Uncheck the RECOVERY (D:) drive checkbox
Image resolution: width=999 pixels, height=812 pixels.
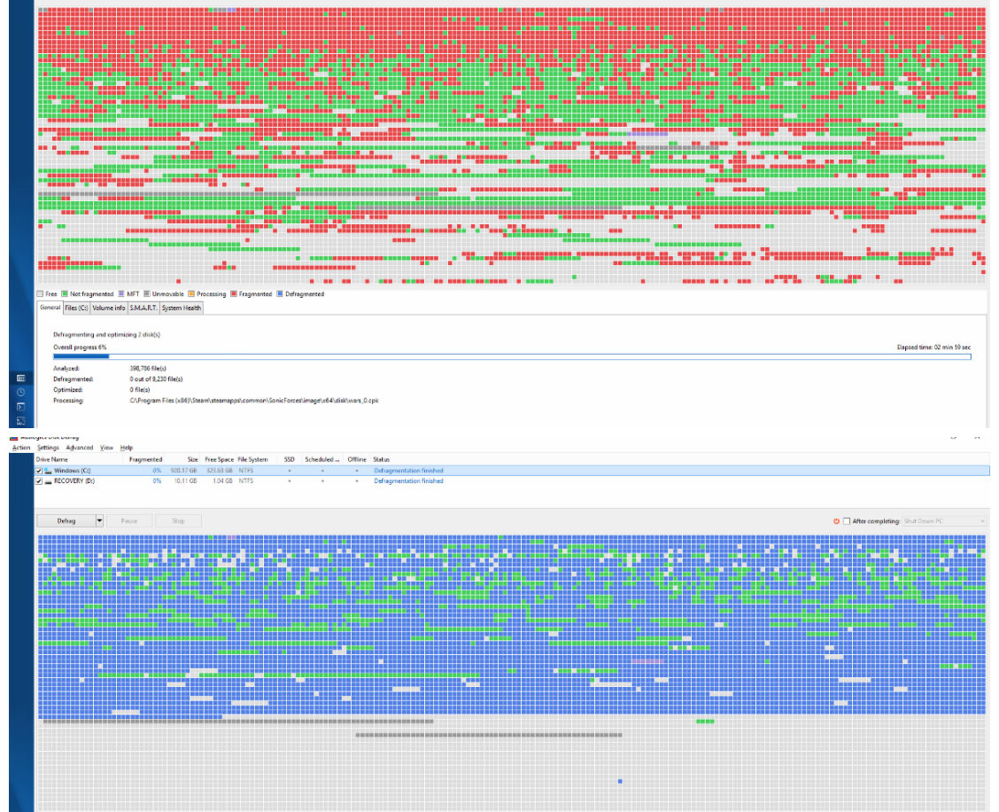click(x=38, y=480)
